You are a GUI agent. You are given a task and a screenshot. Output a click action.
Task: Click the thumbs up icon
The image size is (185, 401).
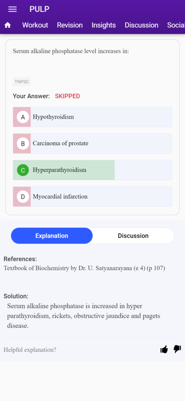click(164, 349)
